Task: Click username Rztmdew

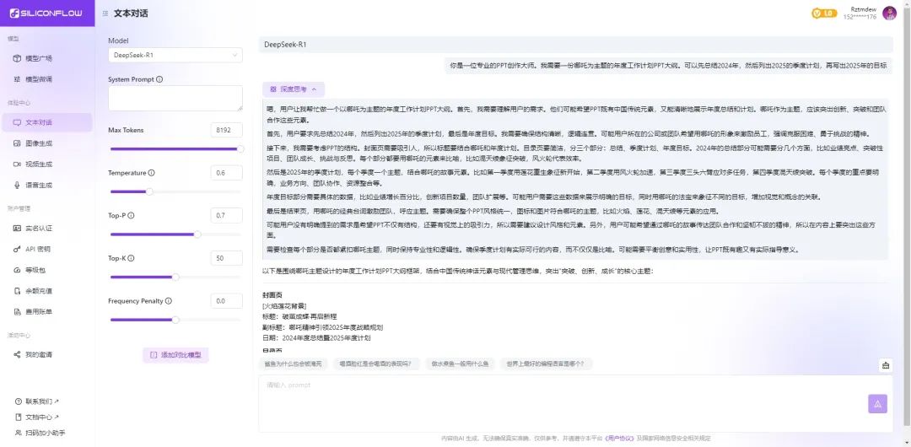Action: [864, 9]
